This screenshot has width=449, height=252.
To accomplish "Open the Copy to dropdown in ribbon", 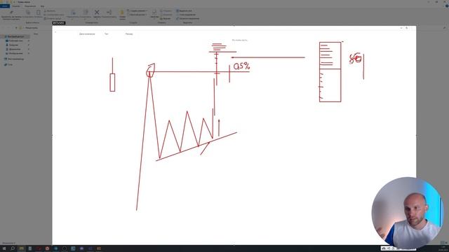I will (86, 15).
